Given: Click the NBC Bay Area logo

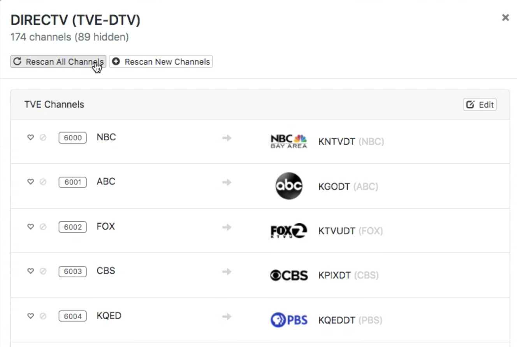Looking at the screenshot, I should pos(288,142).
